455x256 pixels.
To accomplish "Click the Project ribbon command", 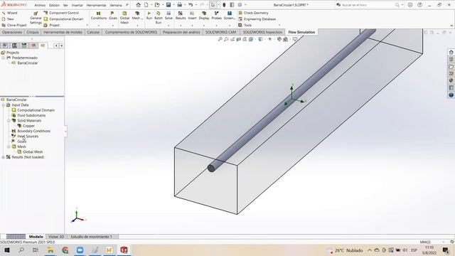I will pos(52,26).
